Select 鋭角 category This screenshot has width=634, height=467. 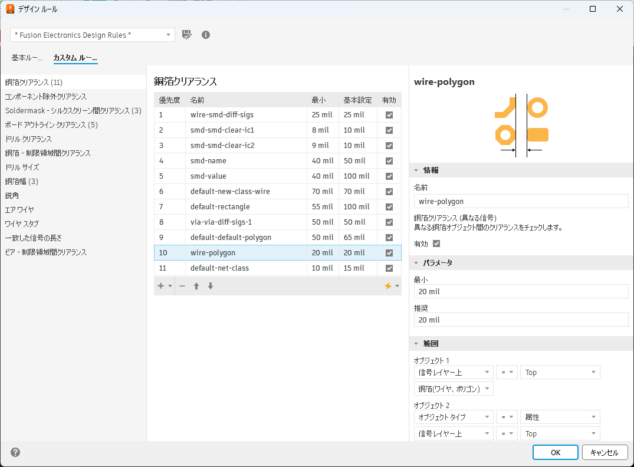pyautogui.click(x=73, y=195)
